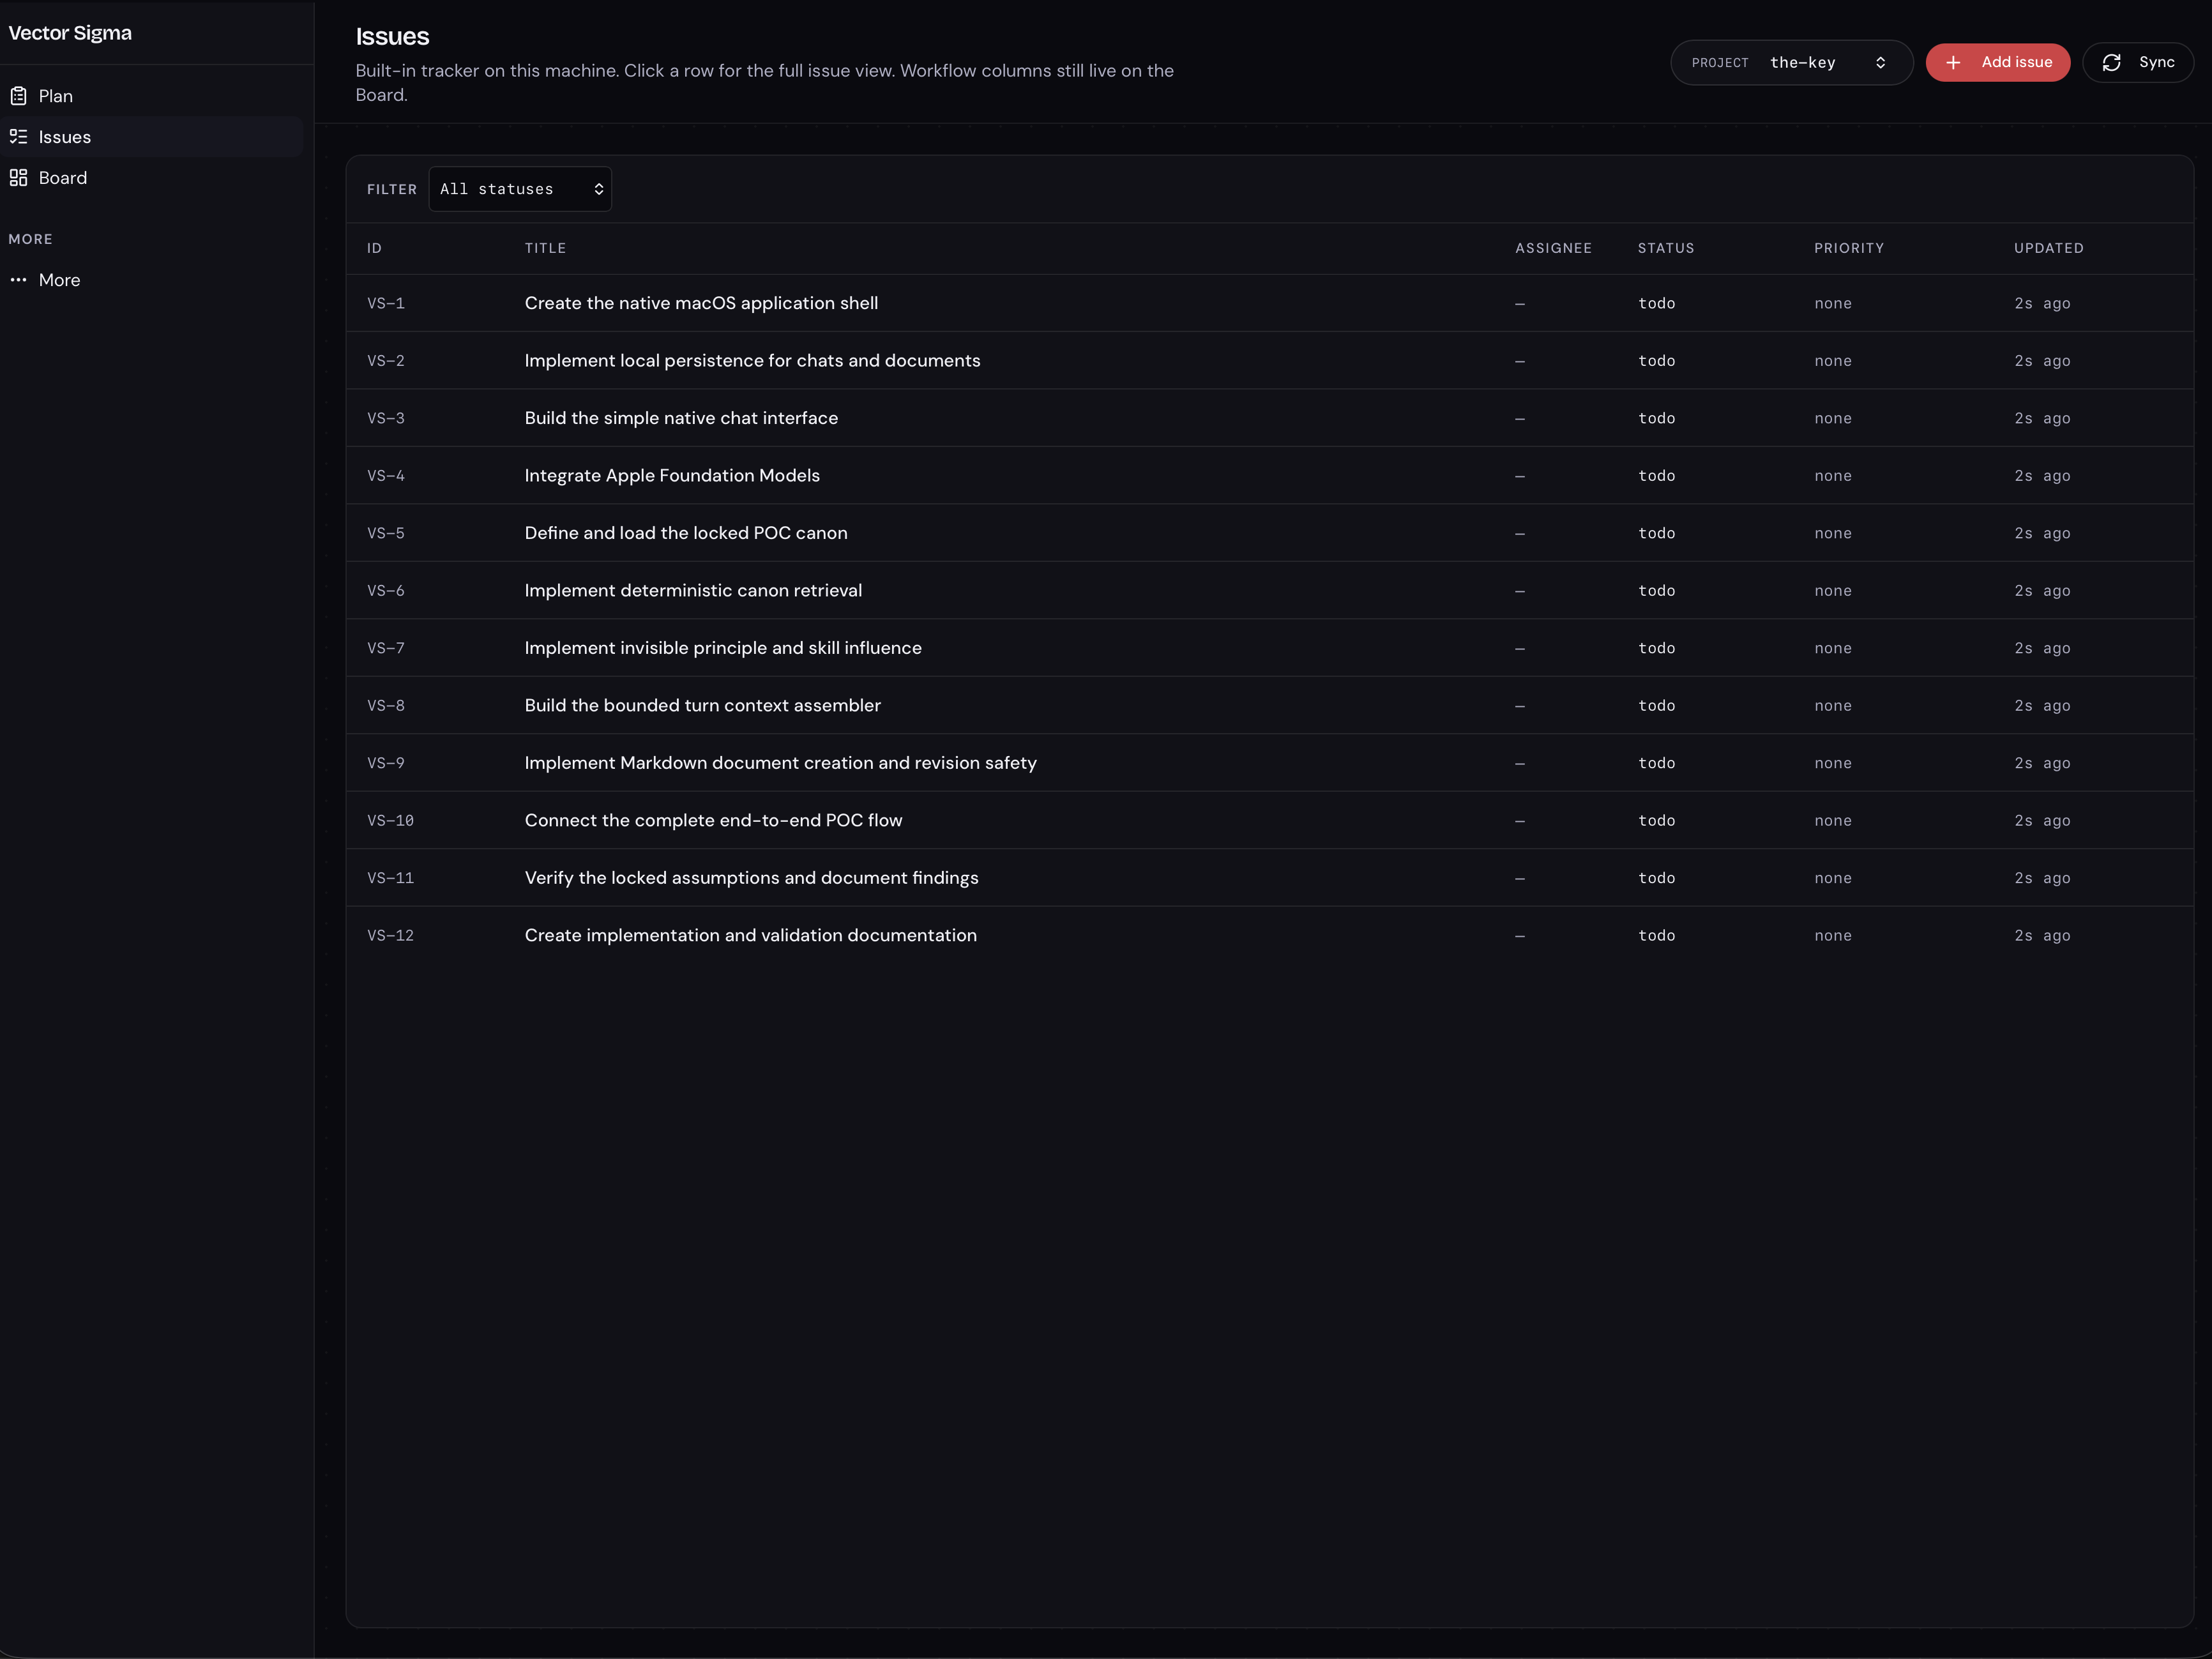Image resolution: width=2212 pixels, height=1659 pixels.
Task: Open issue VS-12 validation documentation
Action: [1269, 936]
